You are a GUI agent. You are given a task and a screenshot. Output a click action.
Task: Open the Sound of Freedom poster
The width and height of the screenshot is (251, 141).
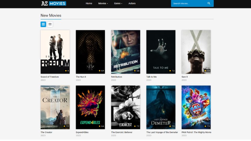pyautogui.click(x=55, y=52)
